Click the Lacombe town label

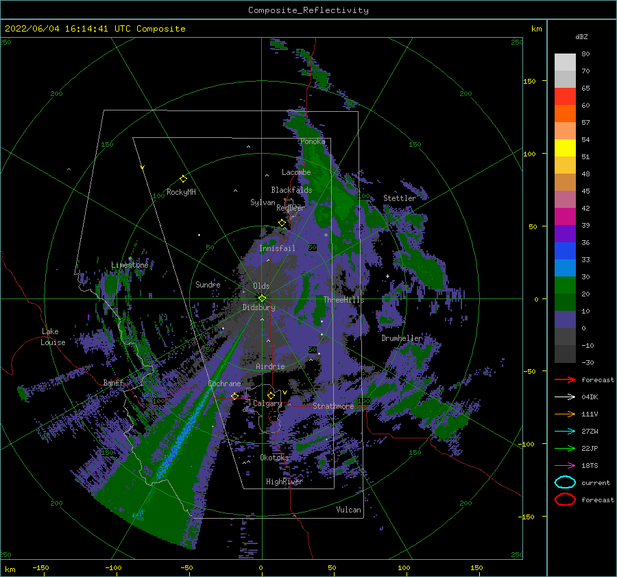click(296, 172)
